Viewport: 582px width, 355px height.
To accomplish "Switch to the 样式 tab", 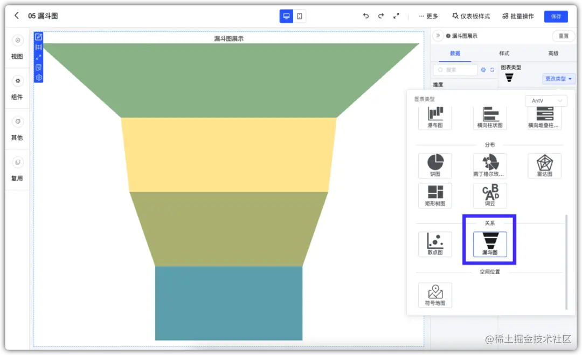I will click(x=504, y=53).
